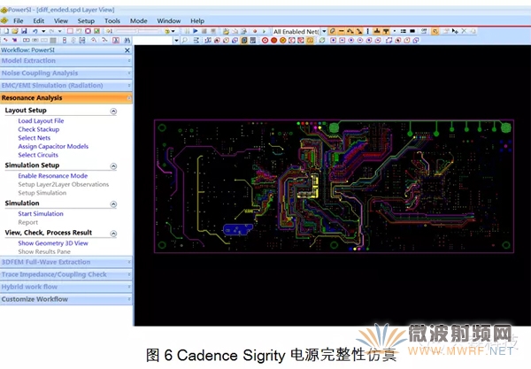Close the Workflow: PowerSI panel

127,50
